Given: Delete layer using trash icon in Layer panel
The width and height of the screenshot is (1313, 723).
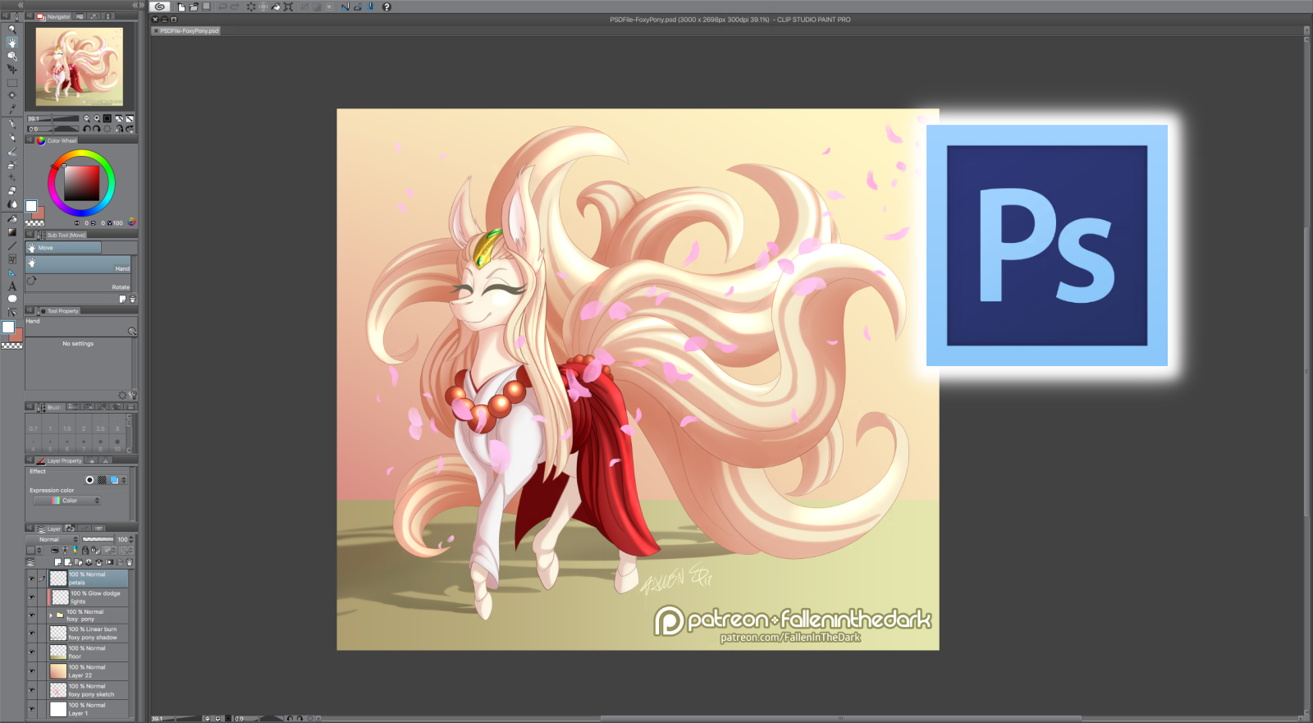Looking at the screenshot, I should [x=129, y=562].
